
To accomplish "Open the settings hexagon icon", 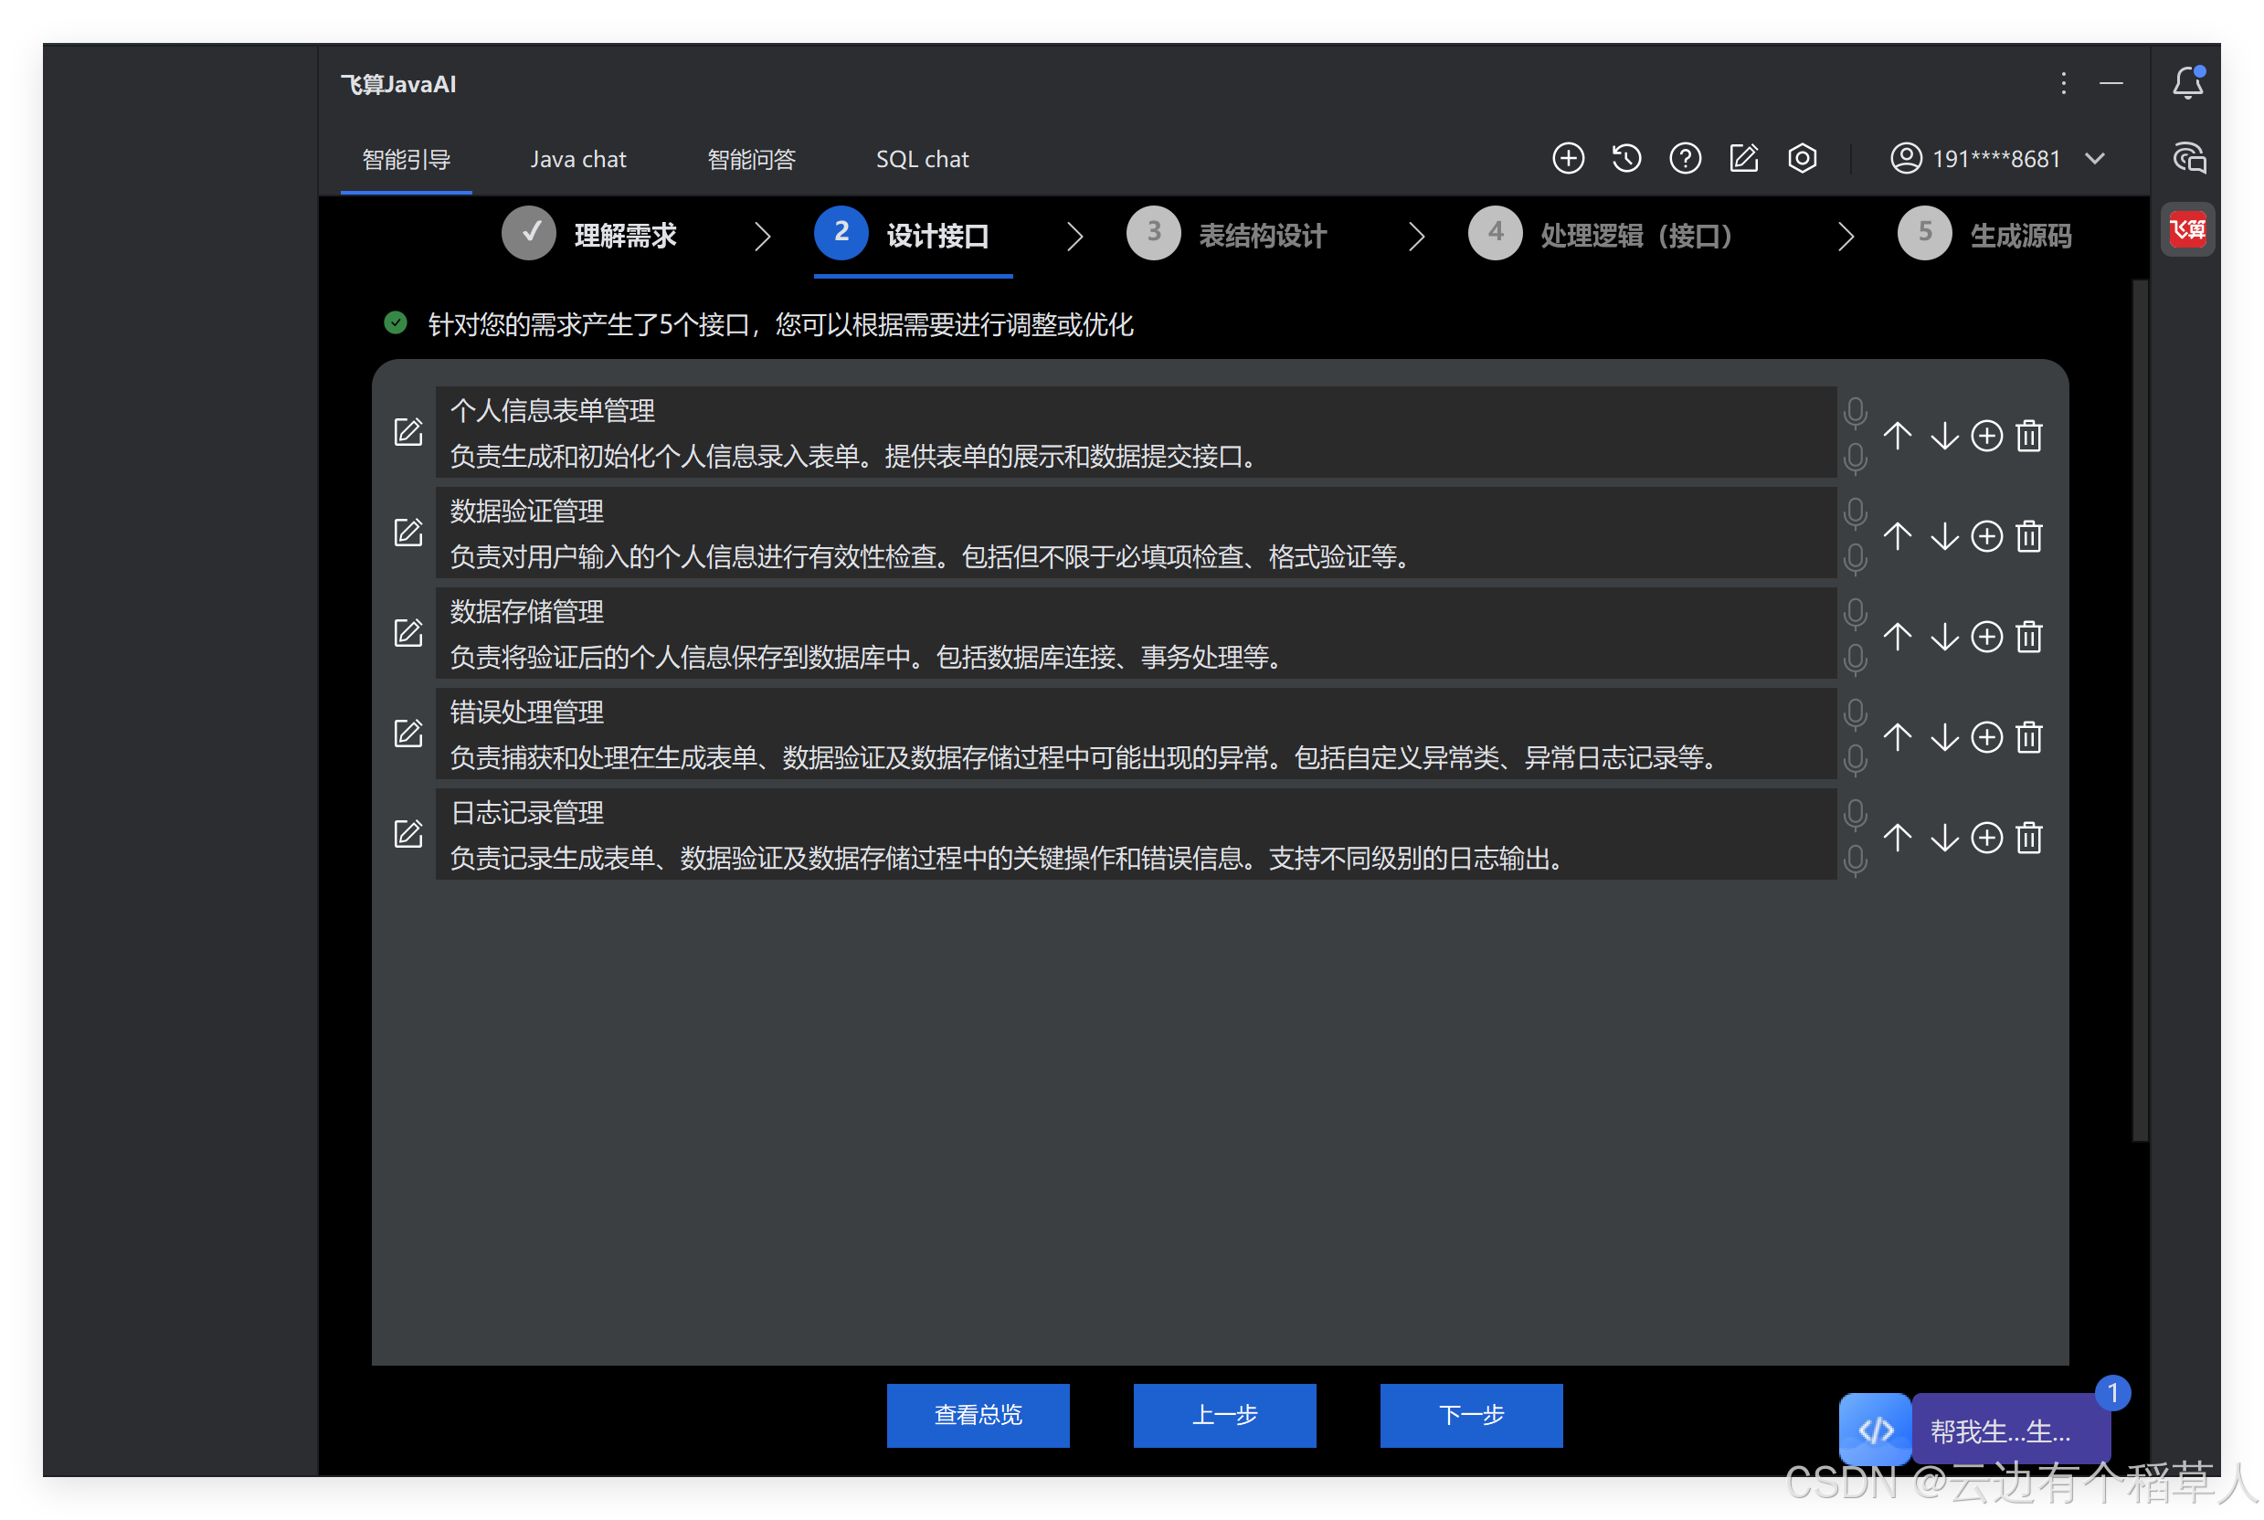I will pyautogui.click(x=1802, y=158).
